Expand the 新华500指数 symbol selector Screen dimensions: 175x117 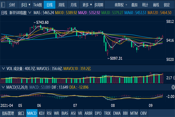click(30, 13)
